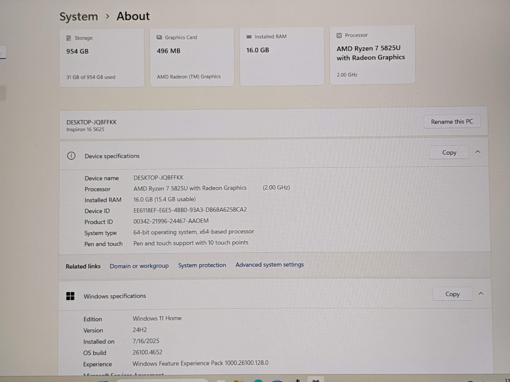This screenshot has width=510, height=382.
Task: Select the AMD Ryzen 7 5825U card text
Action: tap(370, 53)
